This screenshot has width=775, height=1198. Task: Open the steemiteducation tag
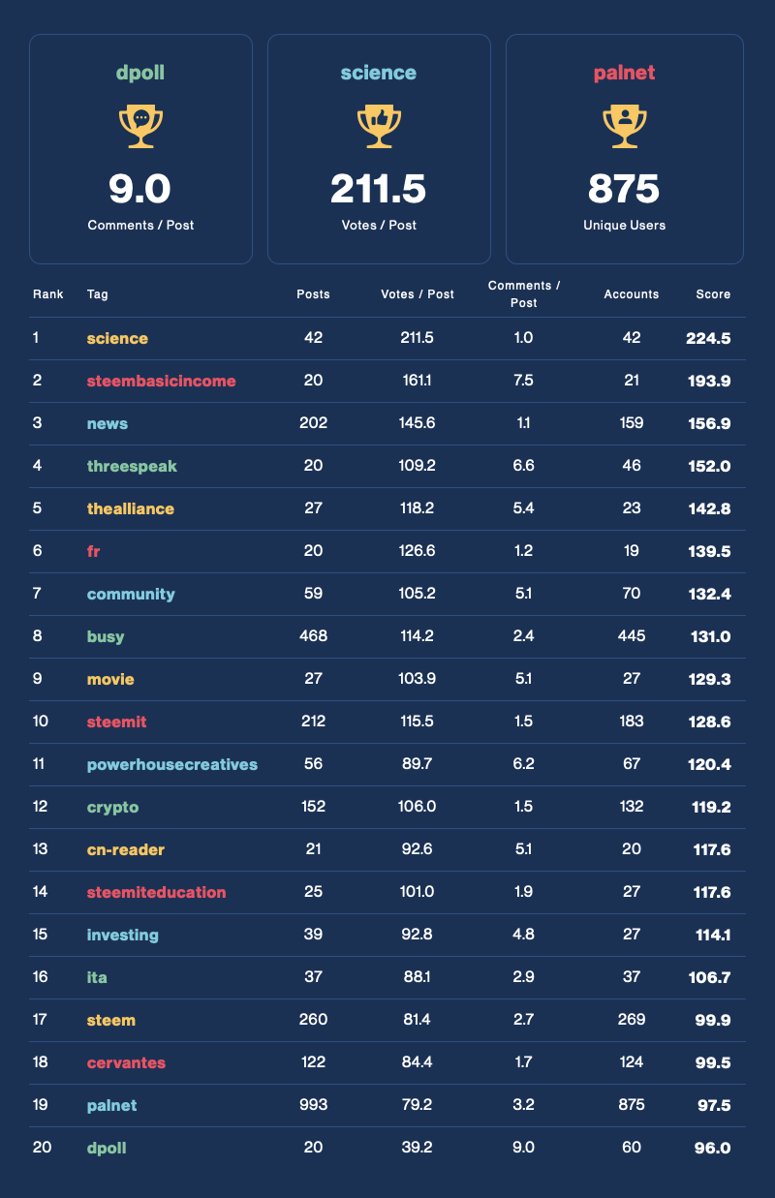click(156, 892)
